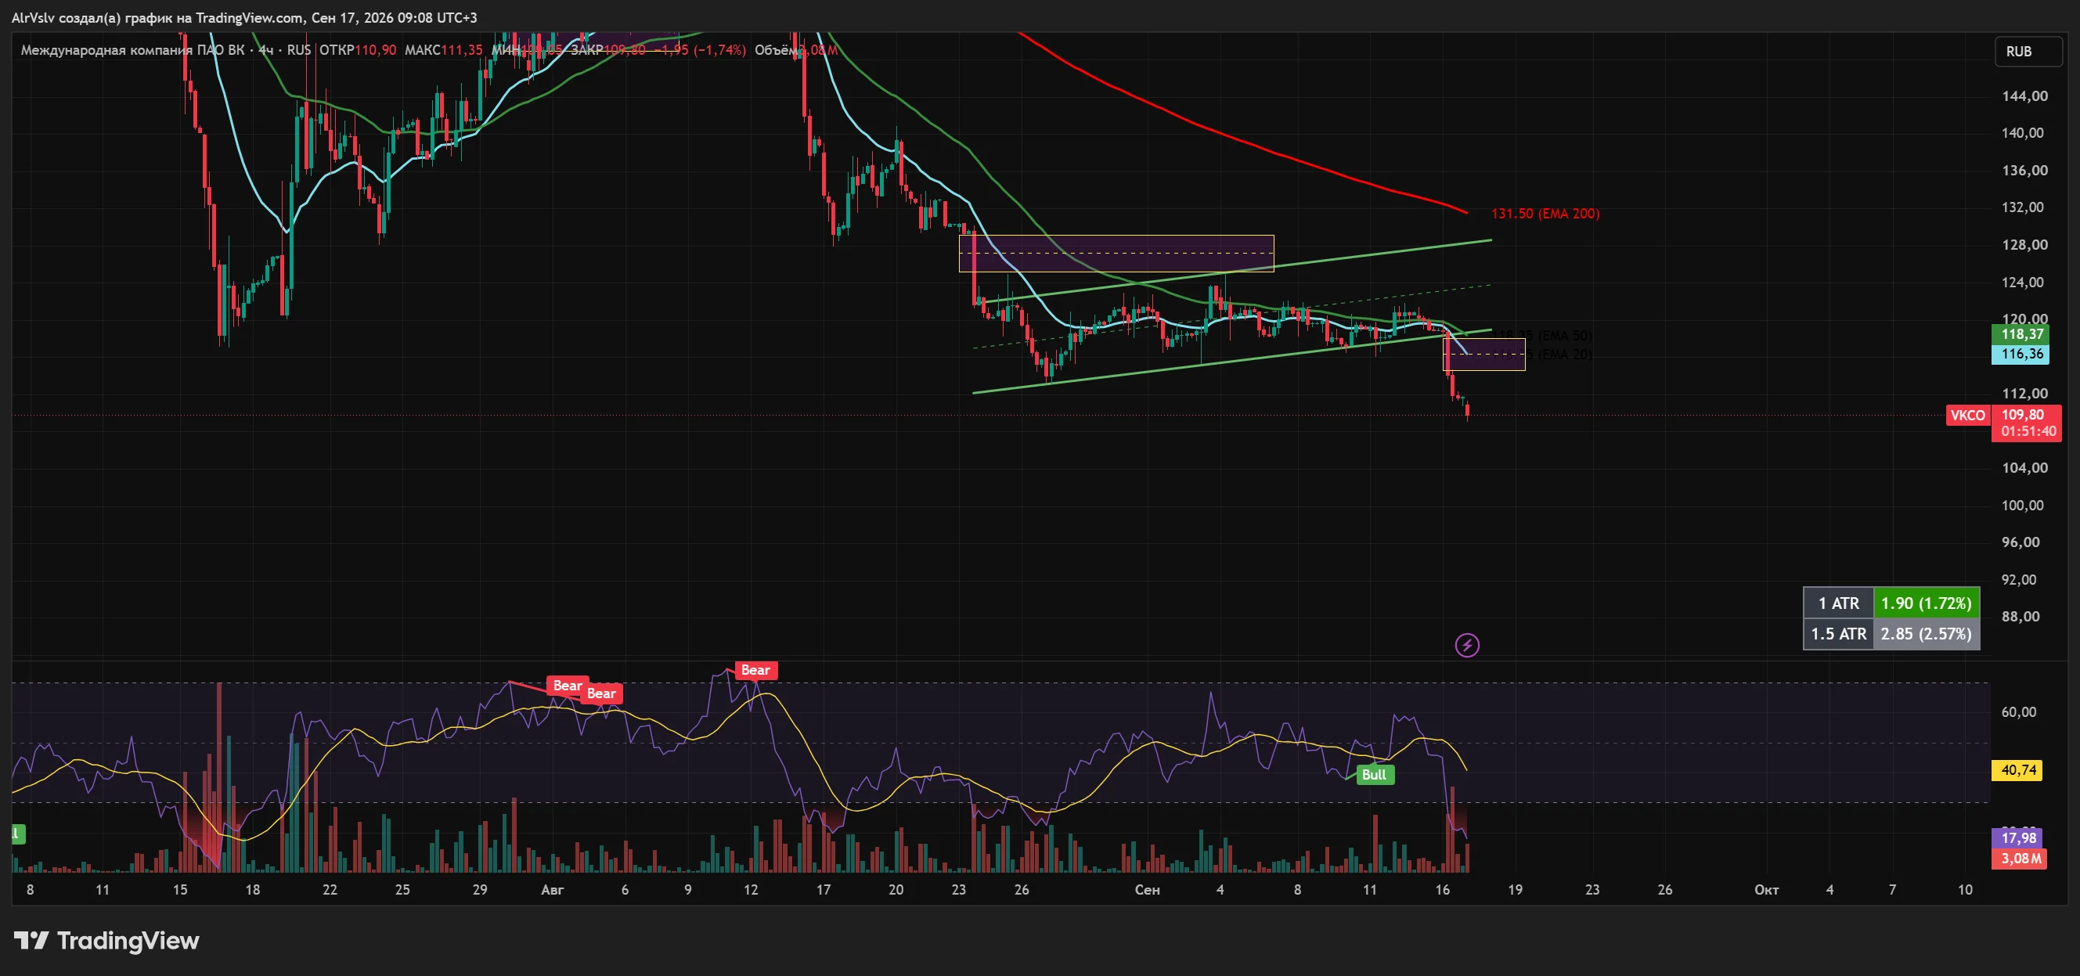Image resolution: width=2080 pixels, height=976 pixels.
Task: Click the green Bull divergence label
Action: click(1375, 775)
